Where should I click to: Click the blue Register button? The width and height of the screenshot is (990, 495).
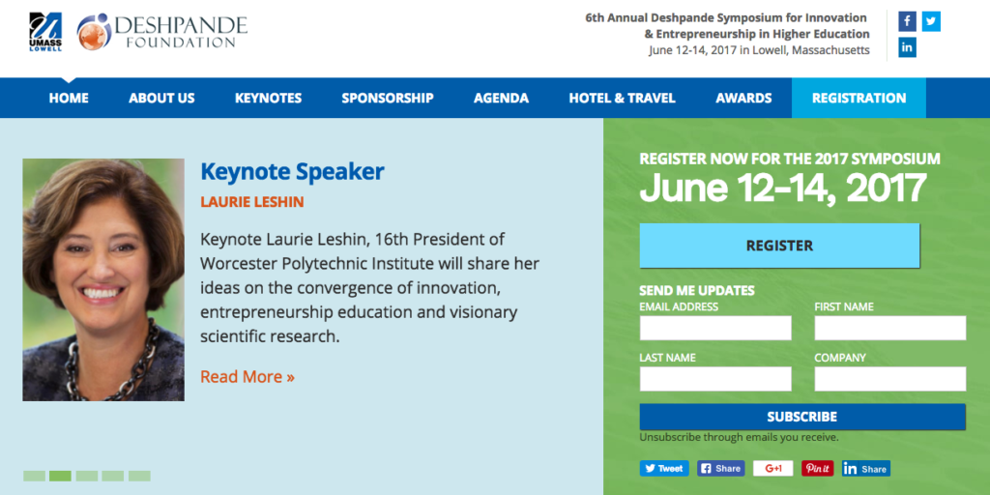coord(780,246)
